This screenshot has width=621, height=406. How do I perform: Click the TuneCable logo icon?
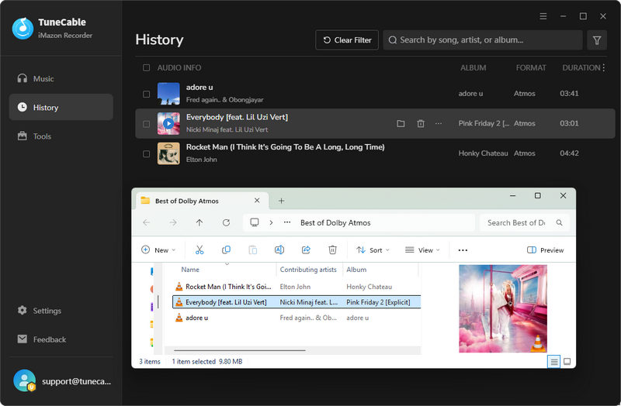pyautogui.click(x=23, y=28)
